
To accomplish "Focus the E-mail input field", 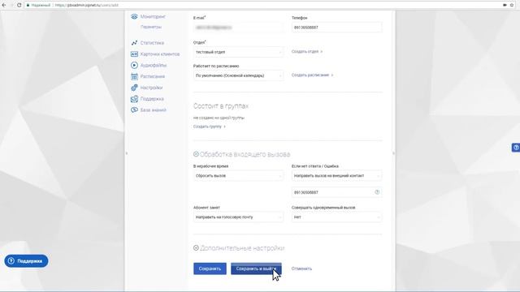I will click(x=238, y=28).
